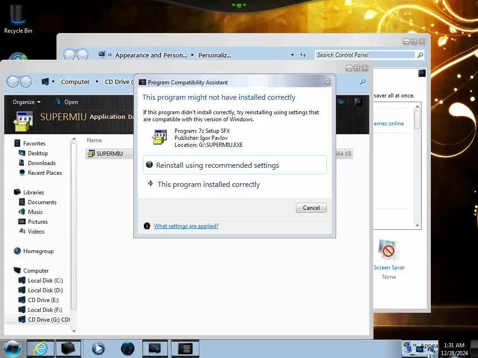
Task: Click the black folder Explorer taskbar button
Action: (68, 349)
